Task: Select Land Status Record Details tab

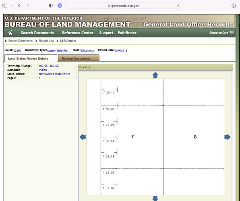Action: point(31,58)
